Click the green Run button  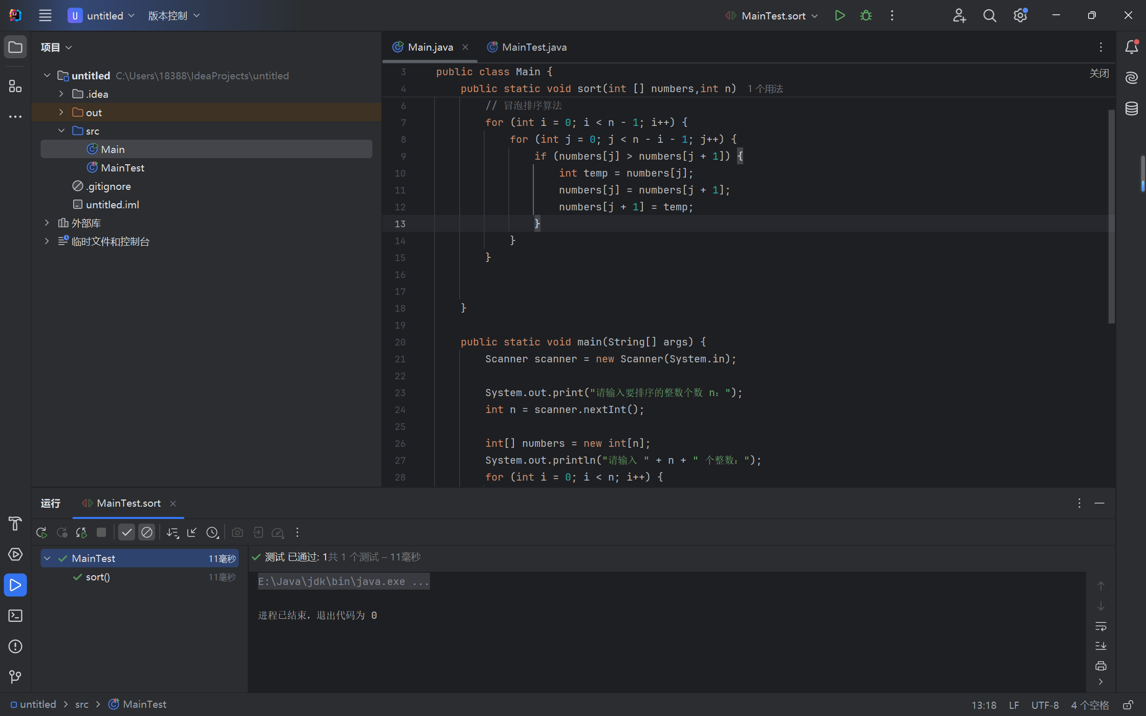[839, 15]
